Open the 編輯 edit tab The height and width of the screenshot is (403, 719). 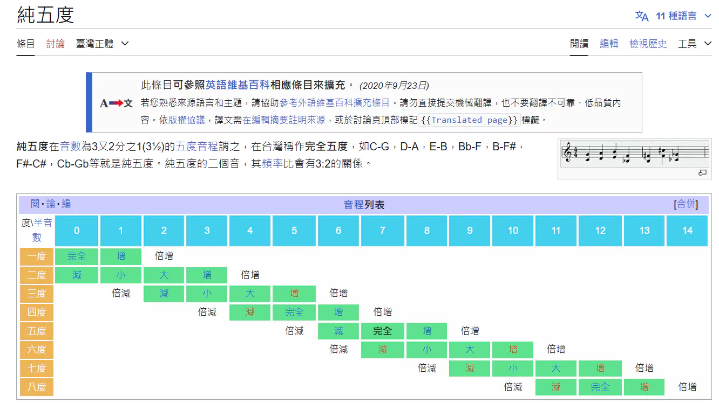point(609,44)
